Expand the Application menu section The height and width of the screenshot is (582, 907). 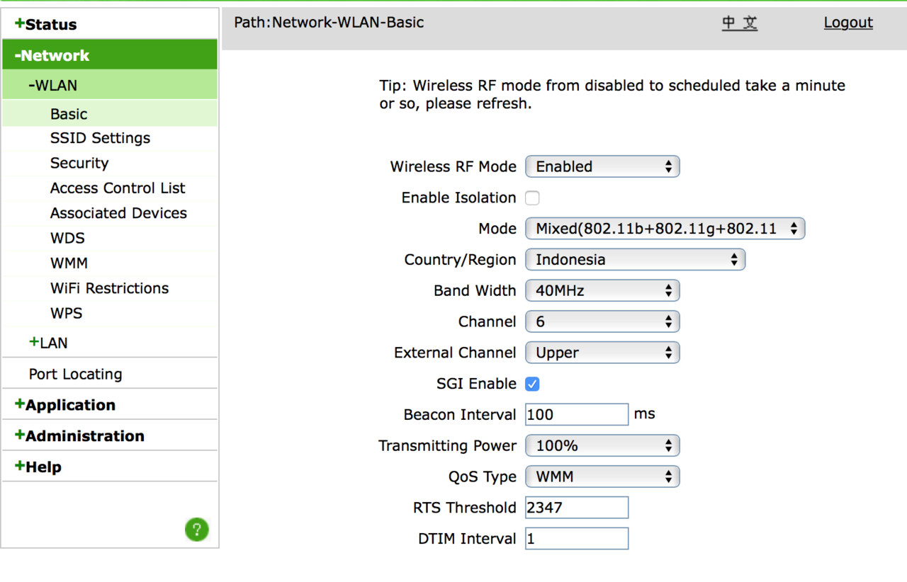pyautogui.click(x=64, y=405)
